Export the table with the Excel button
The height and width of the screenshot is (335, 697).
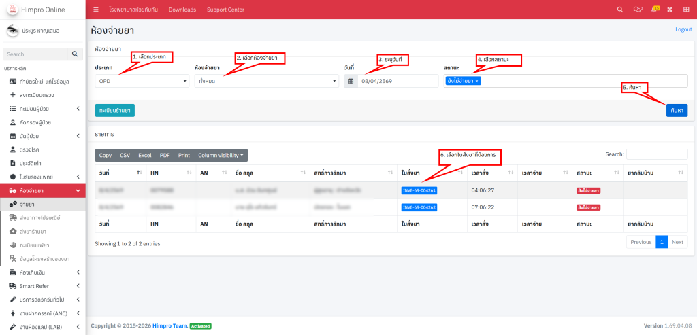pos(145,155)
